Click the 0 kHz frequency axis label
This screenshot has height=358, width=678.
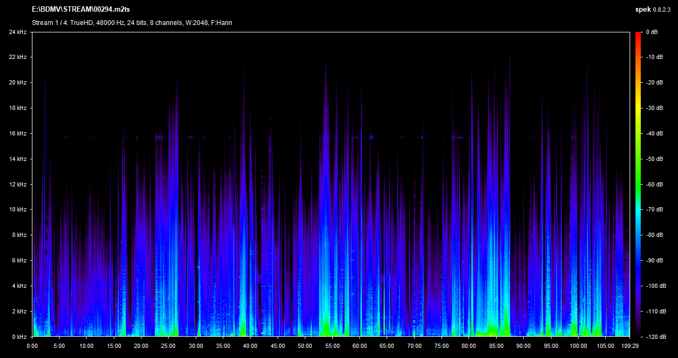pyautogui.click(x=19, y=337)
